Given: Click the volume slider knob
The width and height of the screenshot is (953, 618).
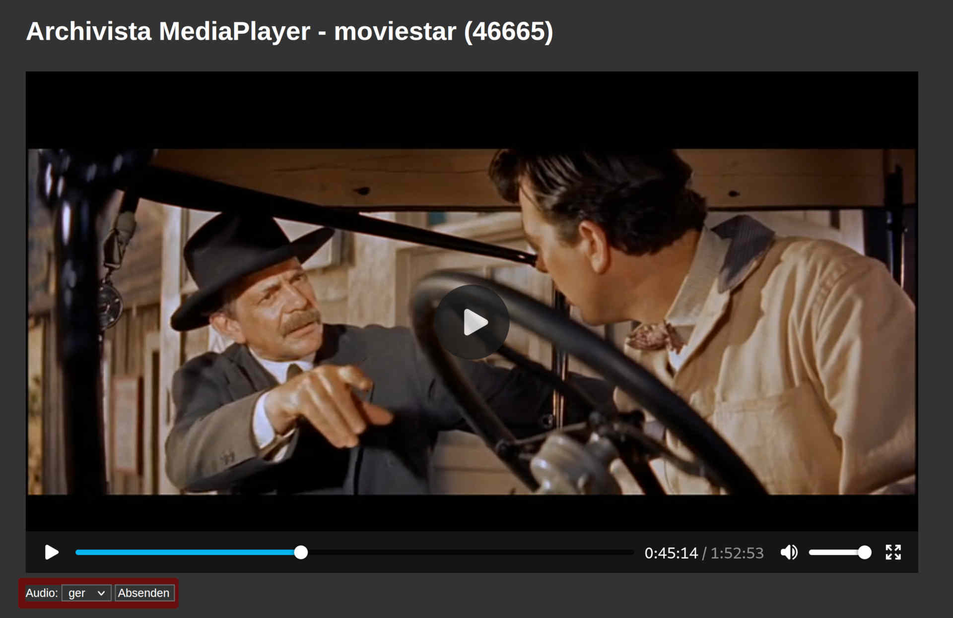Looking at the screenshot, I should (x=864, y=552).
